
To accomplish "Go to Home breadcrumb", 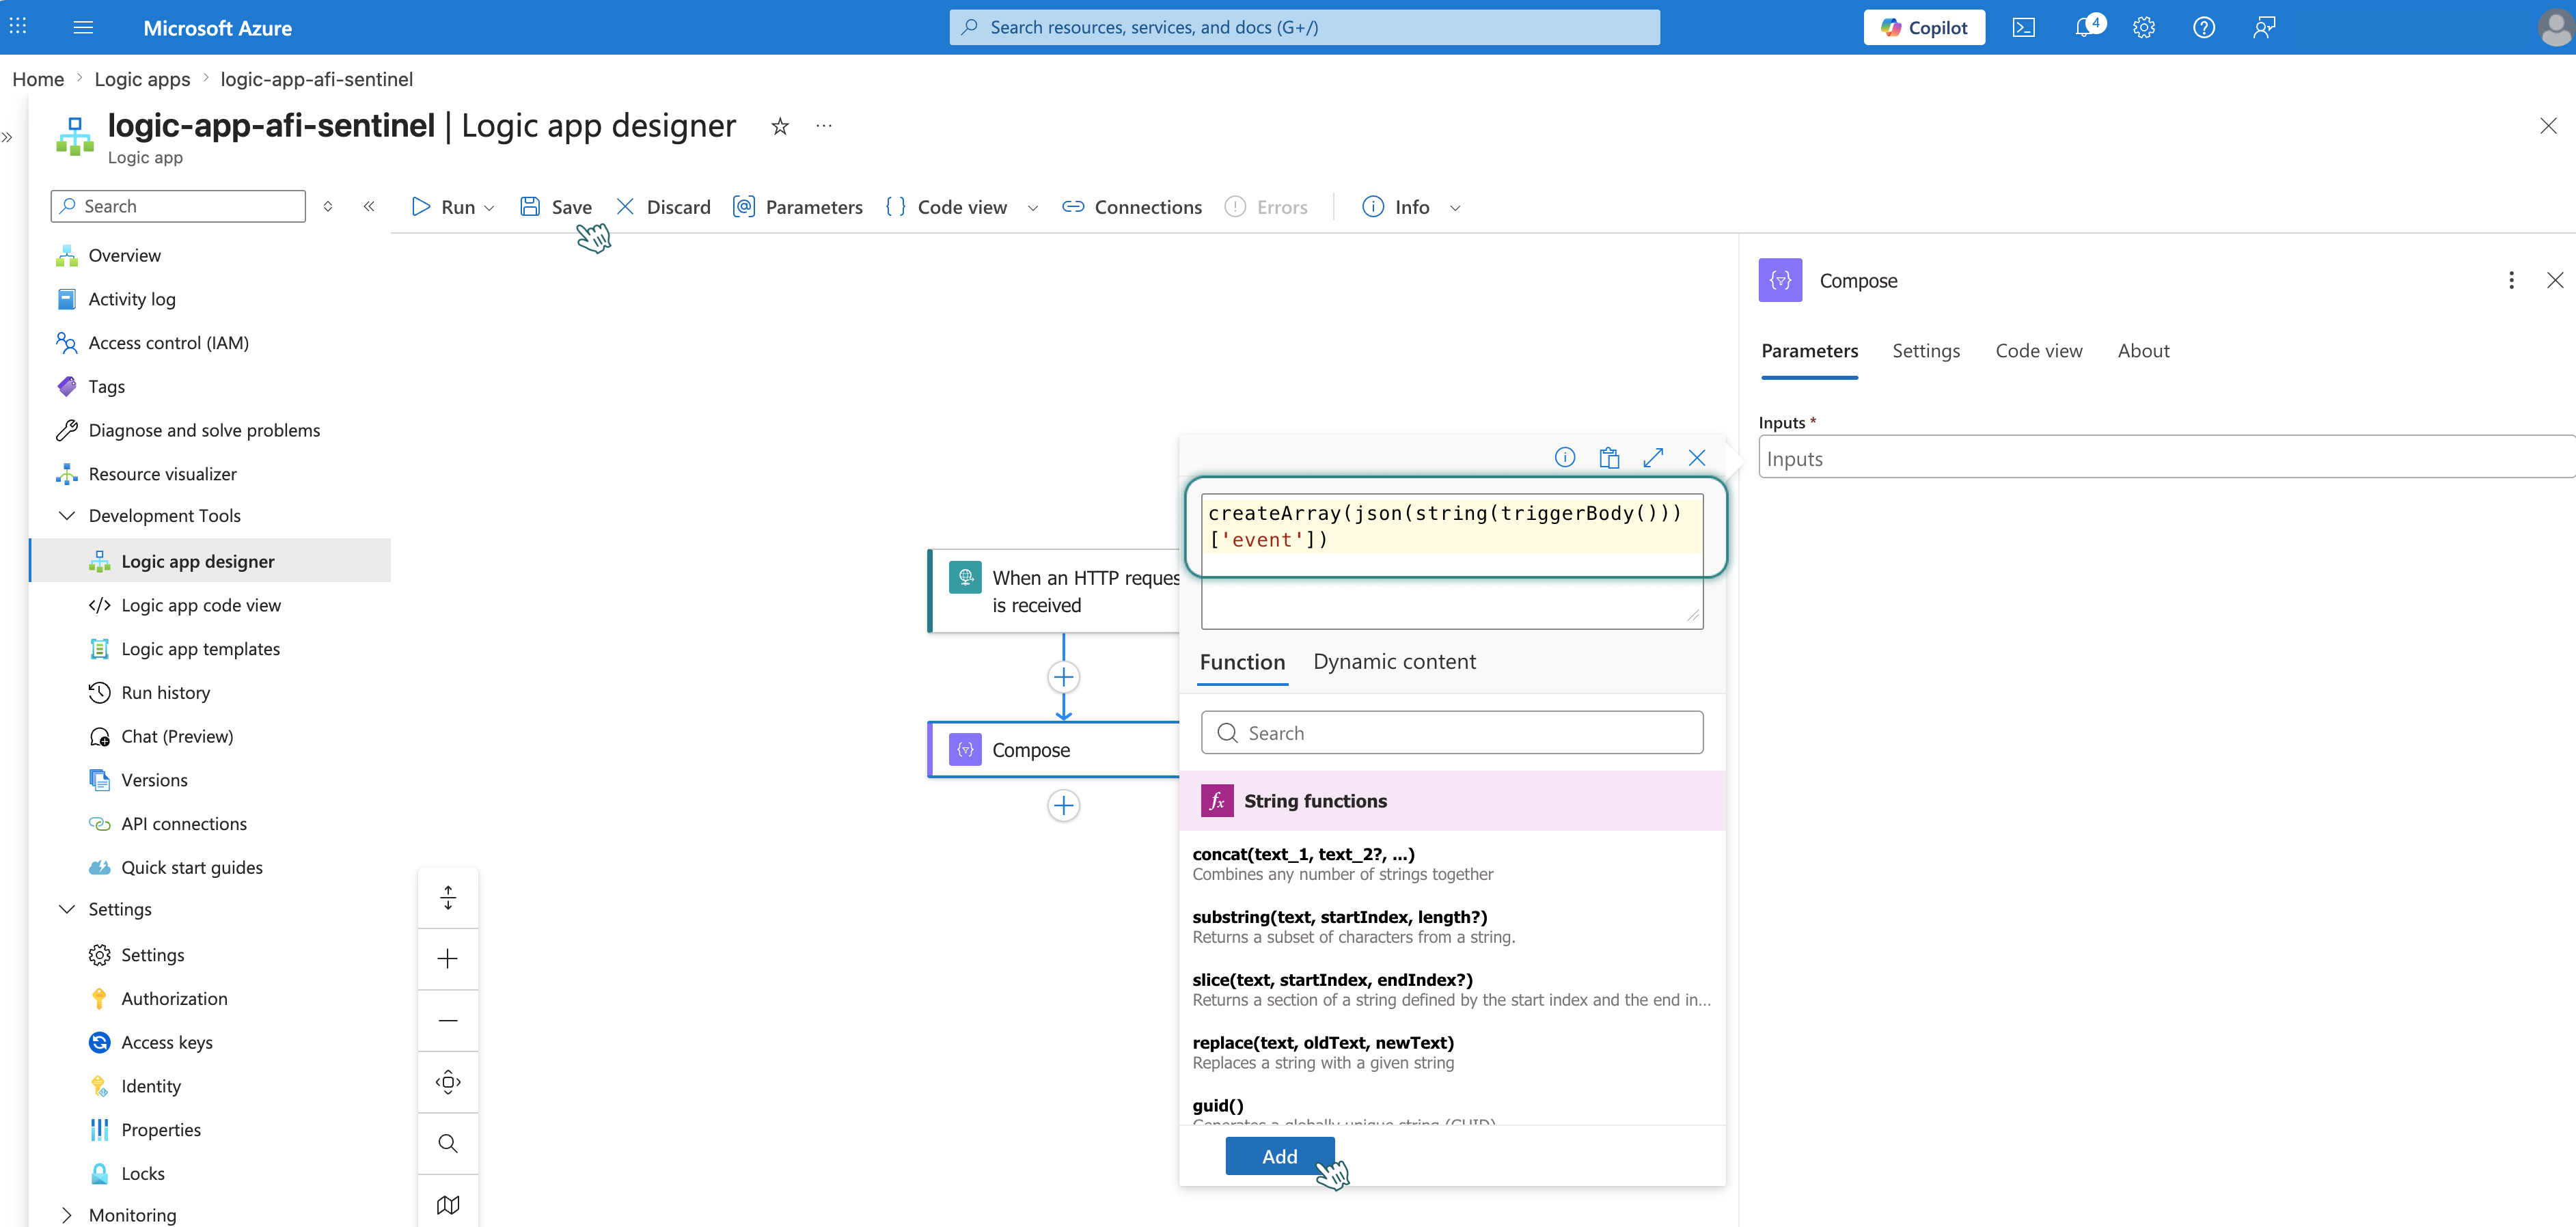I will (x=38, y=79).
